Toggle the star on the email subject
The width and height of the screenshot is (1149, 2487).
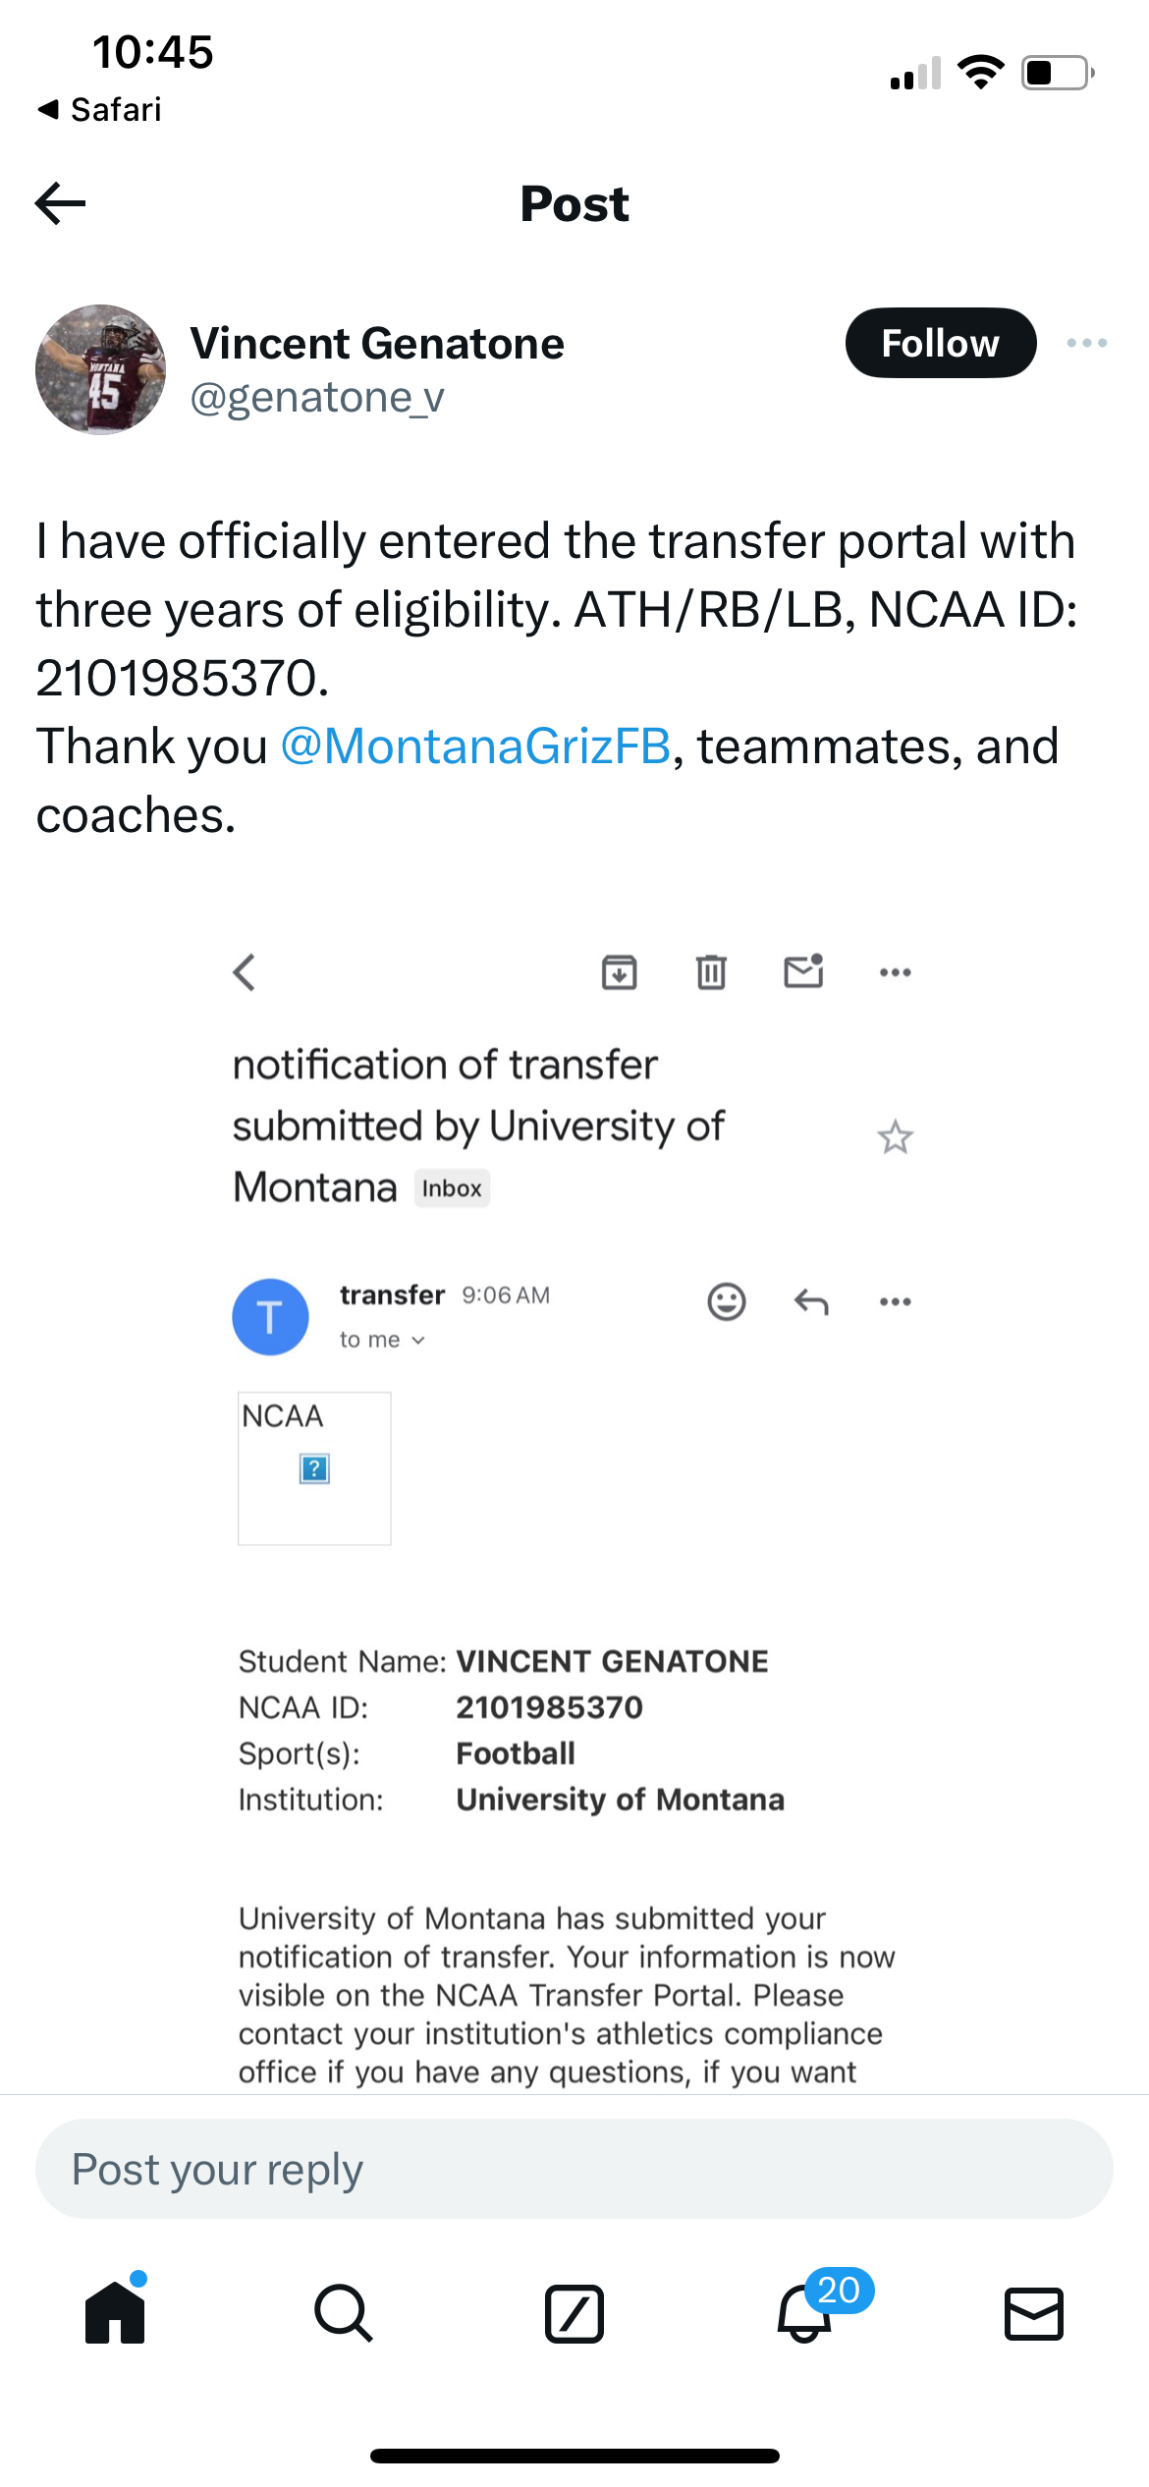click(x=895, y=1137)
